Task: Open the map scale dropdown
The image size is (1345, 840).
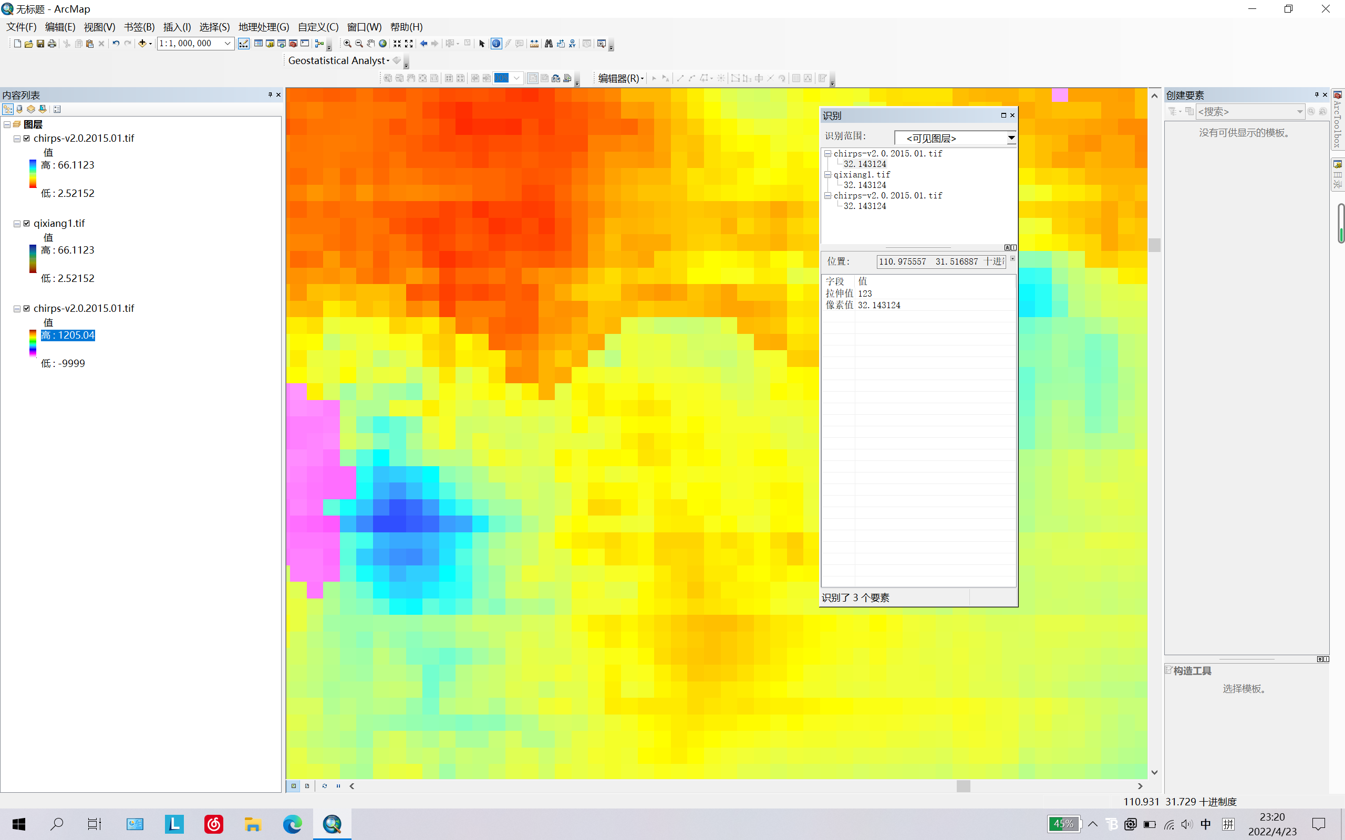Action: click(227, 44)
